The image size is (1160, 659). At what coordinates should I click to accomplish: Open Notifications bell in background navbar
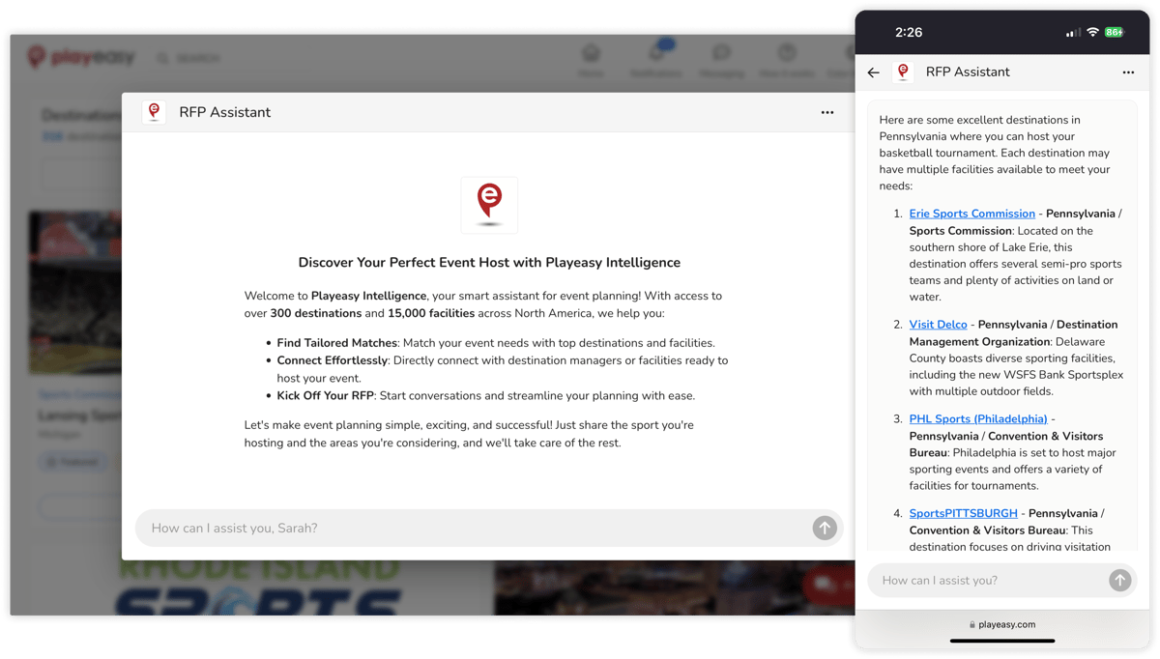(x=656, y=59)
